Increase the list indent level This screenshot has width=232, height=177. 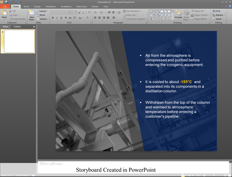pyautogui.click(x=113, y=12)
